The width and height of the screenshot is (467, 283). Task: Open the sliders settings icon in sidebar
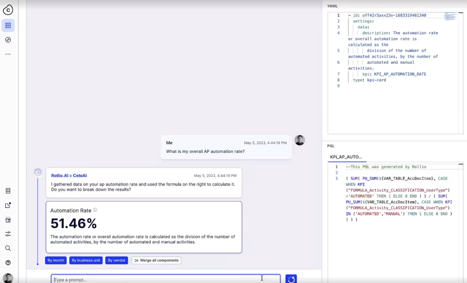pos(8,234)
